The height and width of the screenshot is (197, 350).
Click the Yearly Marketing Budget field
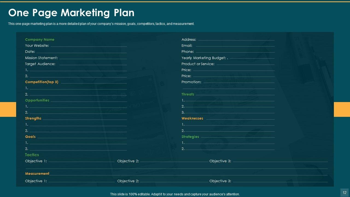point(252,59)
